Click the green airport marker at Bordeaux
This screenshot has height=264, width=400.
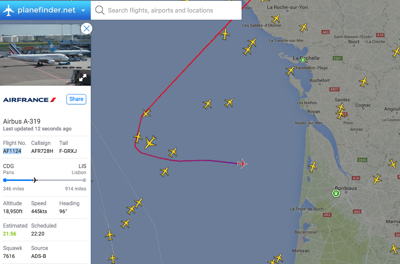click(335, 193)
